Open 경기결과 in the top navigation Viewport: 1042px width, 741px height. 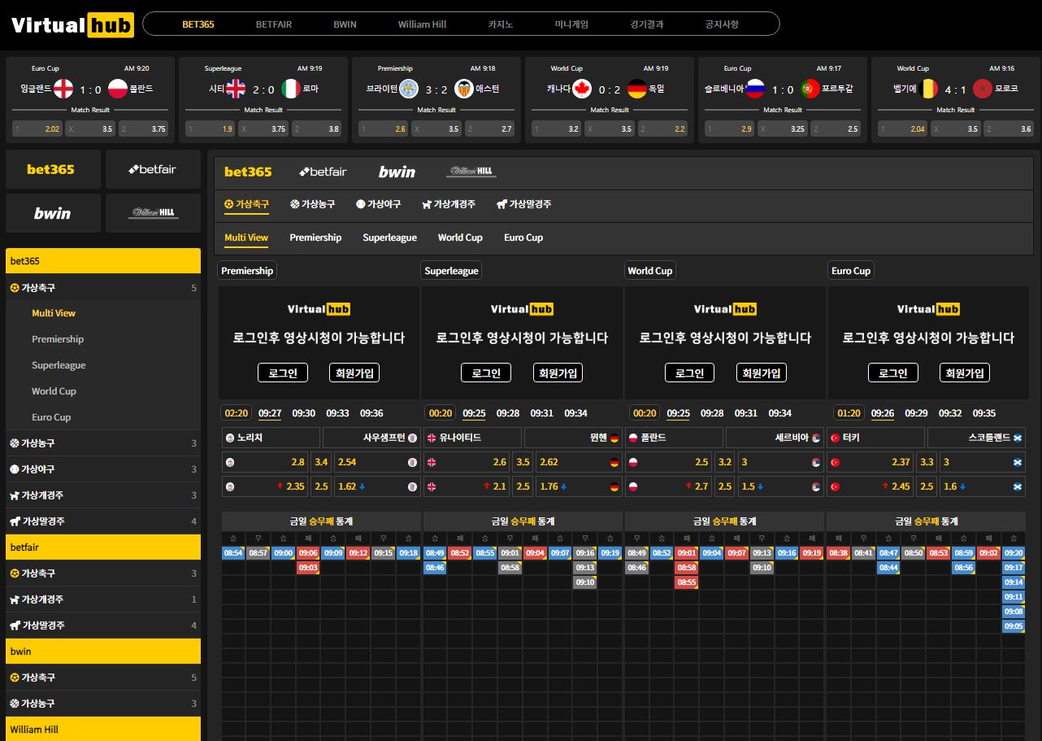[x=647, y=24]
